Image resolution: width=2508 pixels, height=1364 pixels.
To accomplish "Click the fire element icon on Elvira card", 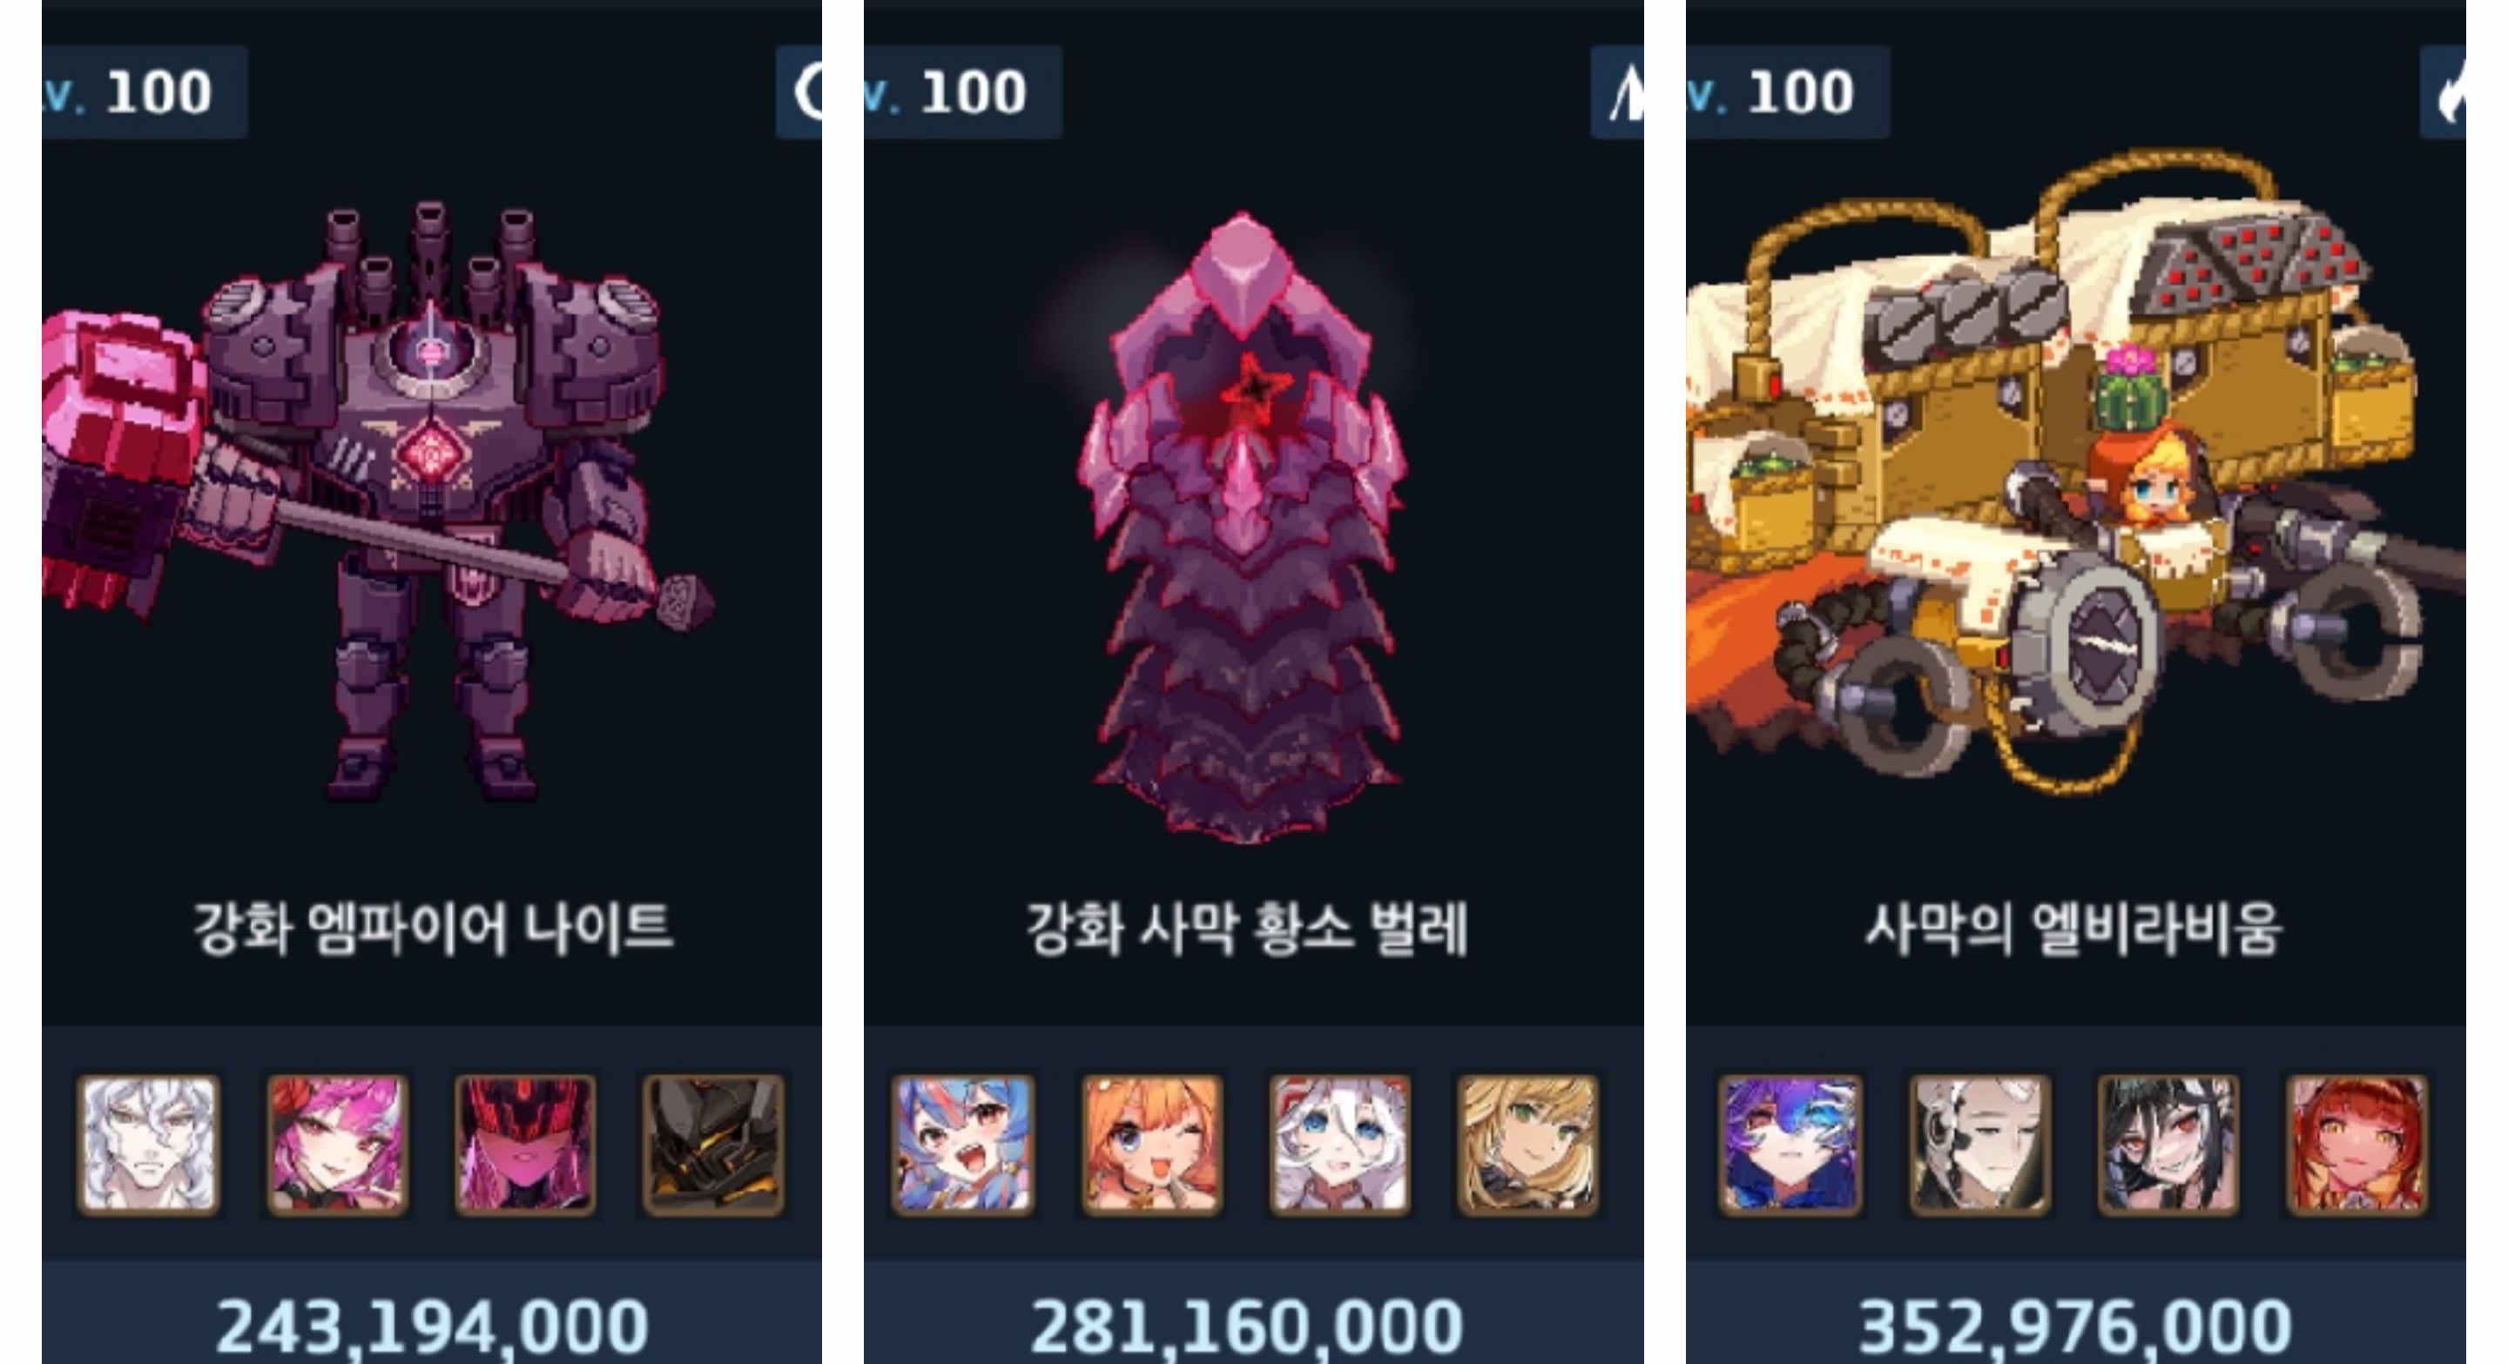I will [2443, 93].
